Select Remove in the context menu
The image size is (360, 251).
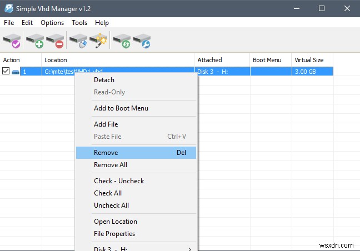[x=136, y=153]
